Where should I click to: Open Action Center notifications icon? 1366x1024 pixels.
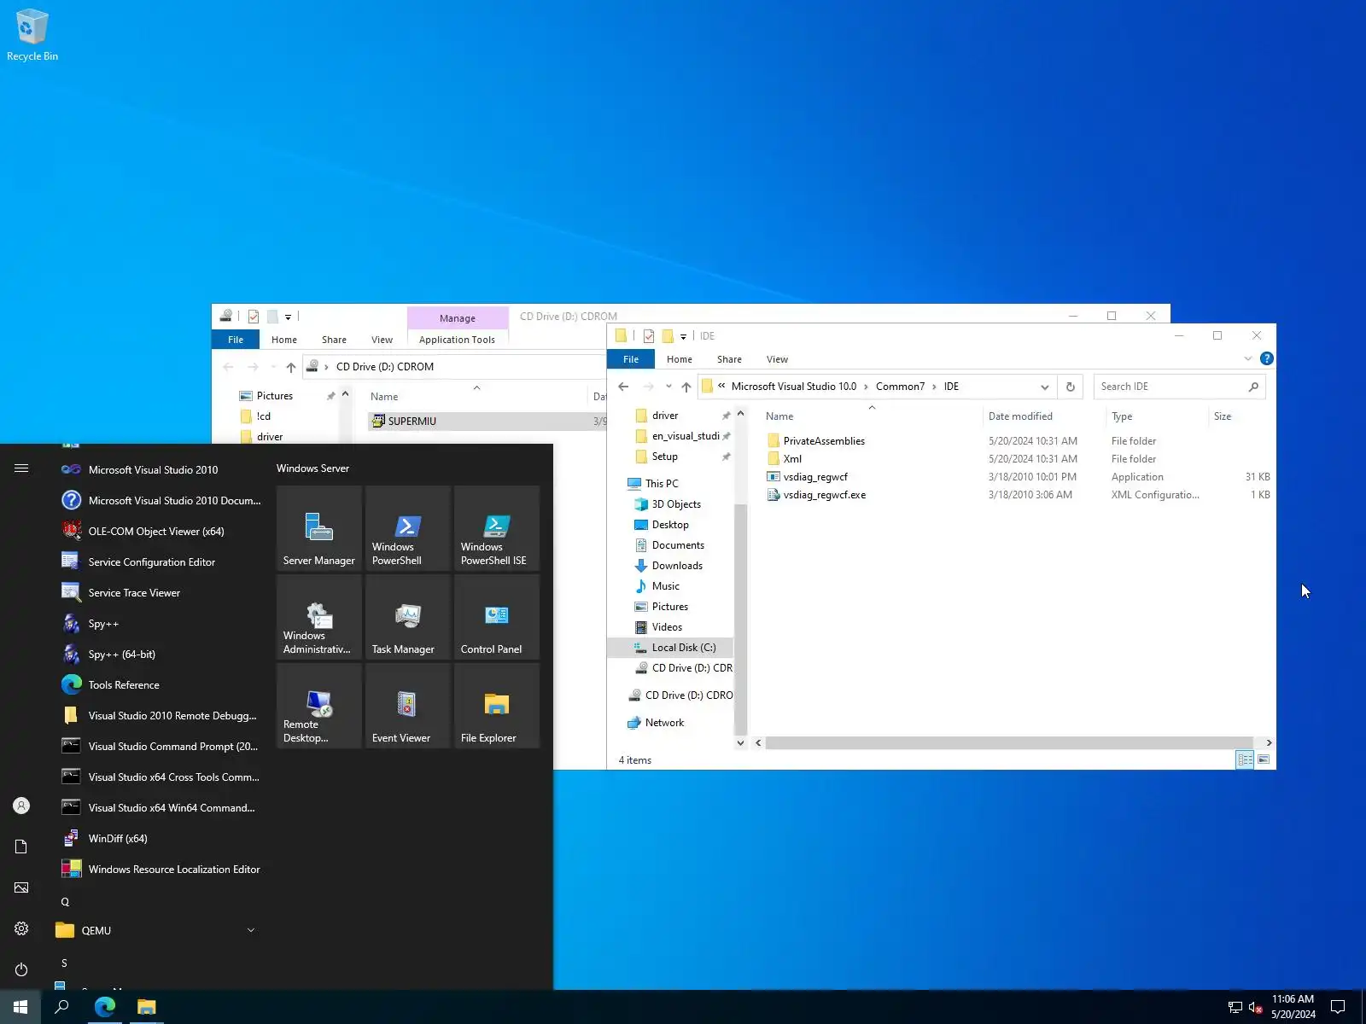coord(1338,1007)
